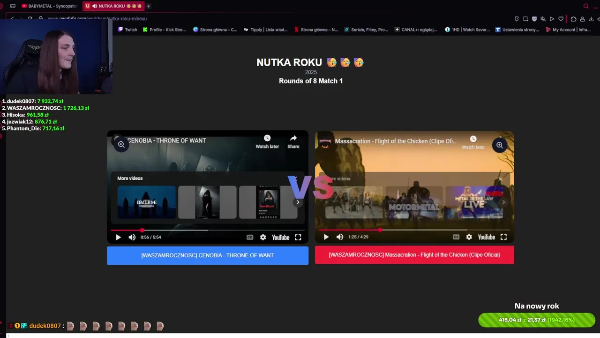Screen dimensions: 600x338
Task: Close More videos panel on Massacration video
Action: [x=500, y=179]
